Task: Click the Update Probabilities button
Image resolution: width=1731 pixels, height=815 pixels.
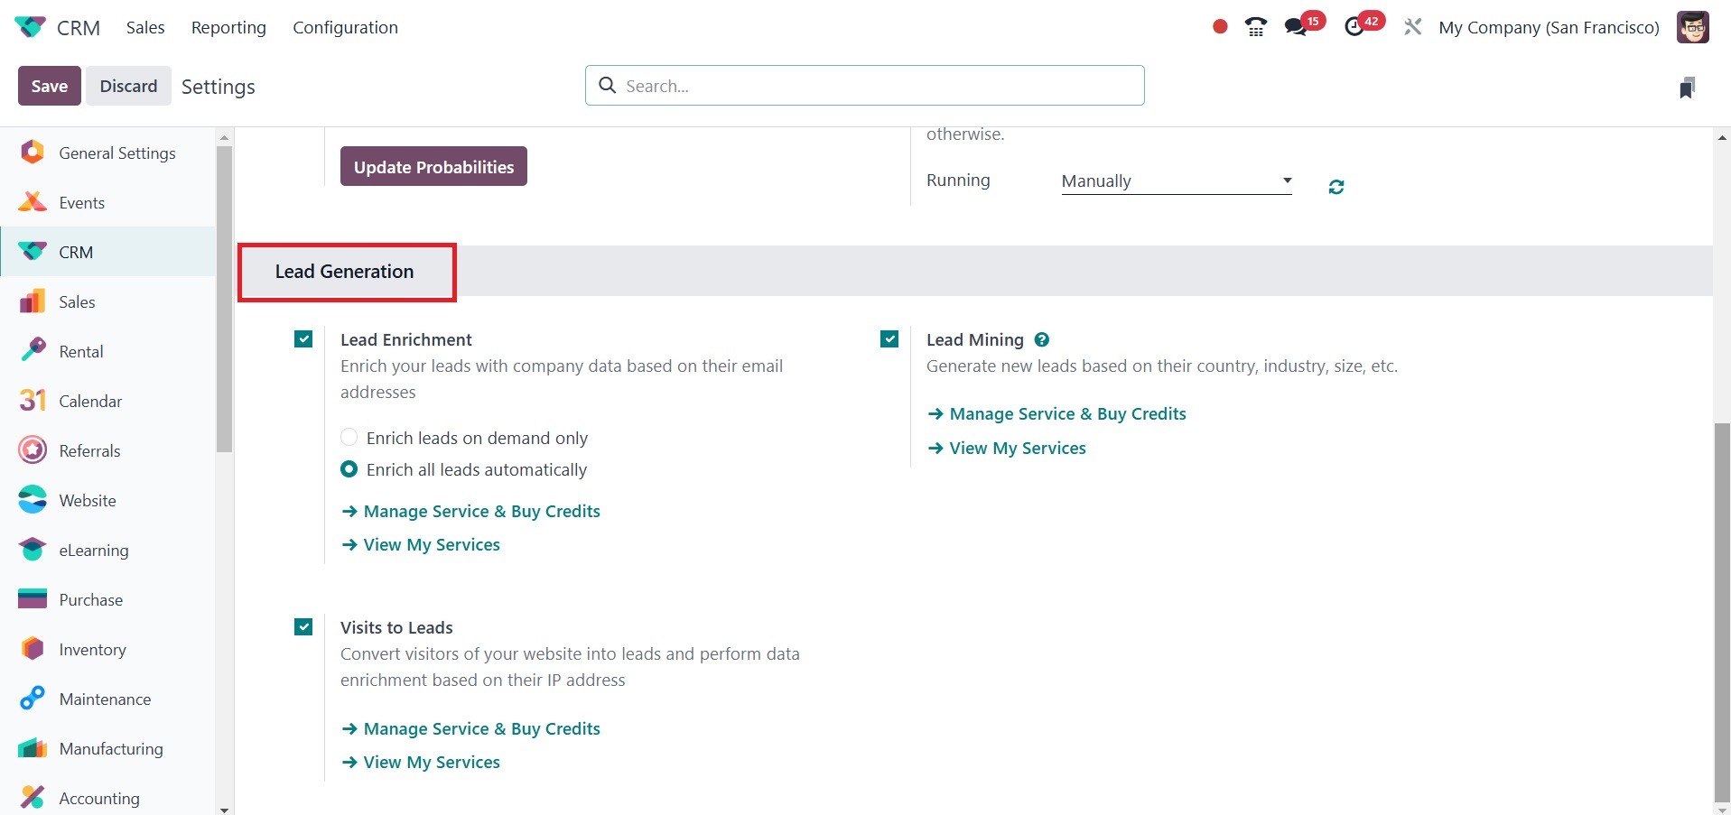Action: pos(433,167)
